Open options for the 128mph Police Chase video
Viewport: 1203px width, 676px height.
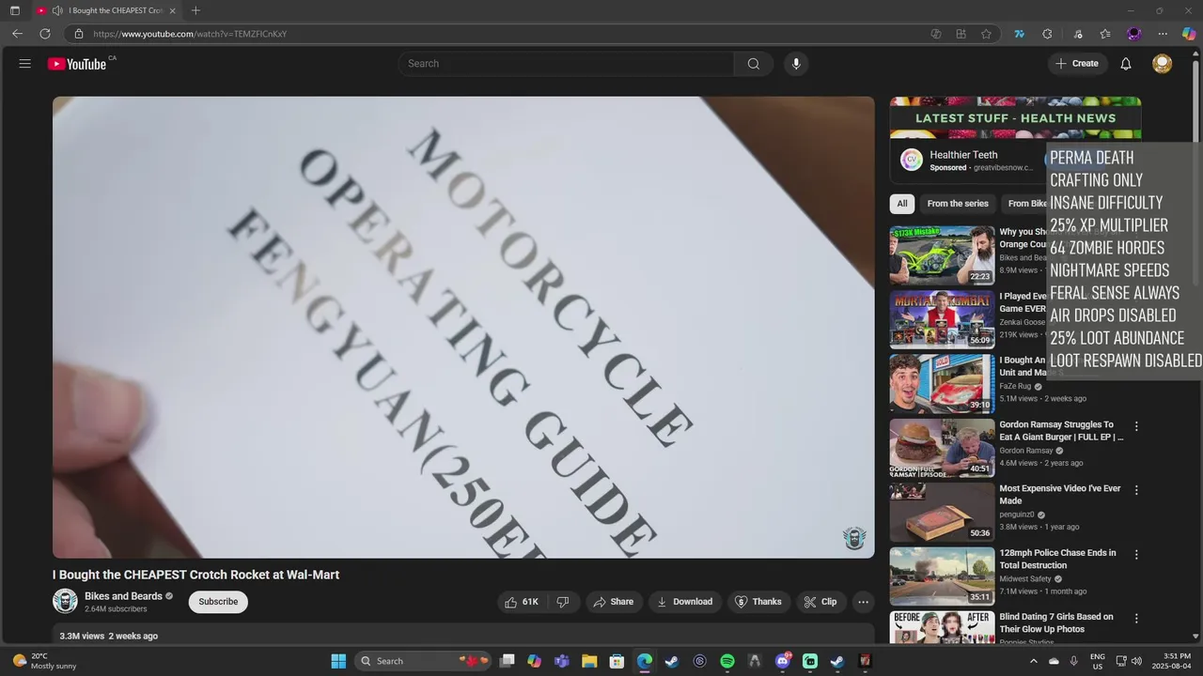(1136, 555)
